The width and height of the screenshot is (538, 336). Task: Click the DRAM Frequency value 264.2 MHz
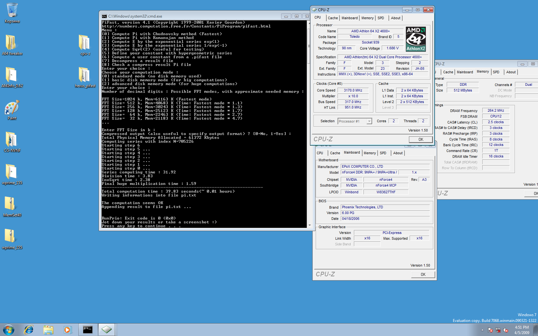pos(496,111)
